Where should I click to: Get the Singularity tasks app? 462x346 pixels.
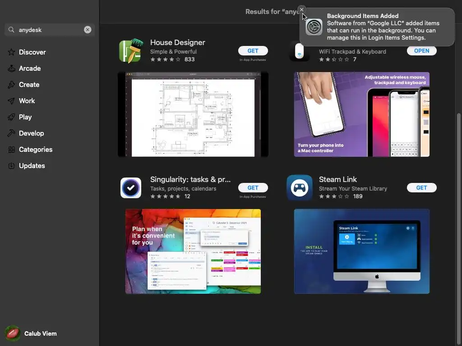253,188
